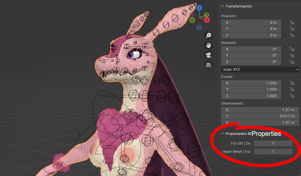Lock Escala Z with padlock icon
This screenshot has height=176, width=301.
pos(292,96)
